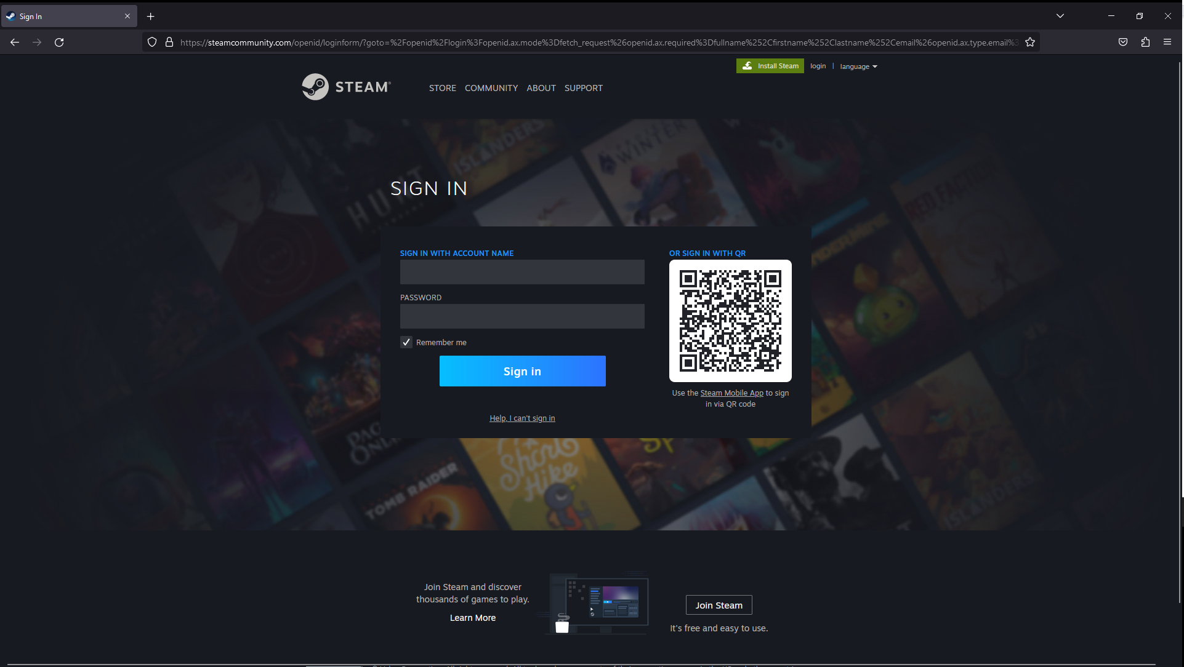Click the Sign in button
This screenshot has width=1184, height=667.
click(522, 370)
